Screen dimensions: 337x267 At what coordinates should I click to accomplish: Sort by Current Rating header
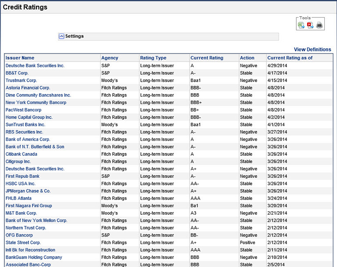207,58
